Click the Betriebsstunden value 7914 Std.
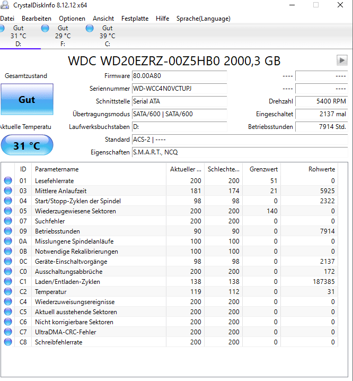Image resolution: width=353 pixels, height=381 pixels. coord(321,127)
